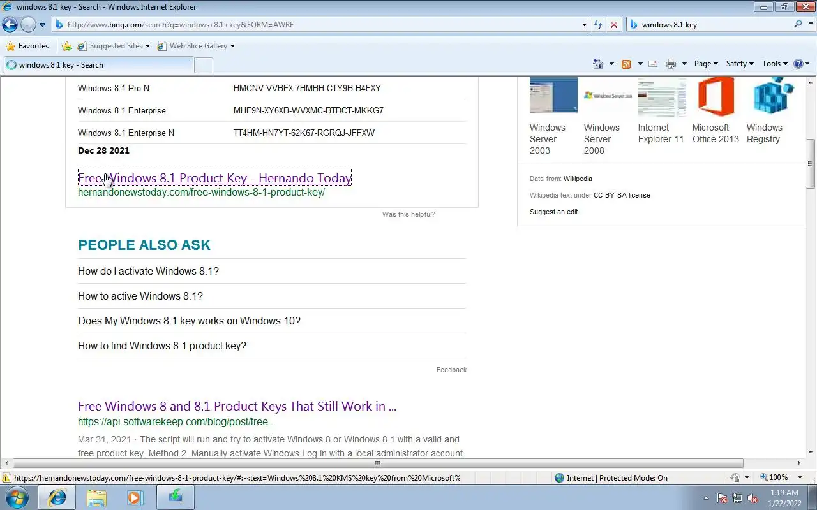This screenshot has width=817, height=510.
Task: Click the Read Mail envelope icon
Action: click(x=653, y=64)
